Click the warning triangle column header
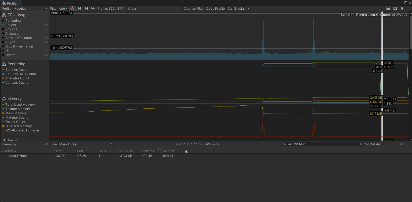This screenshot has height=202, width=412. (186, 151)
